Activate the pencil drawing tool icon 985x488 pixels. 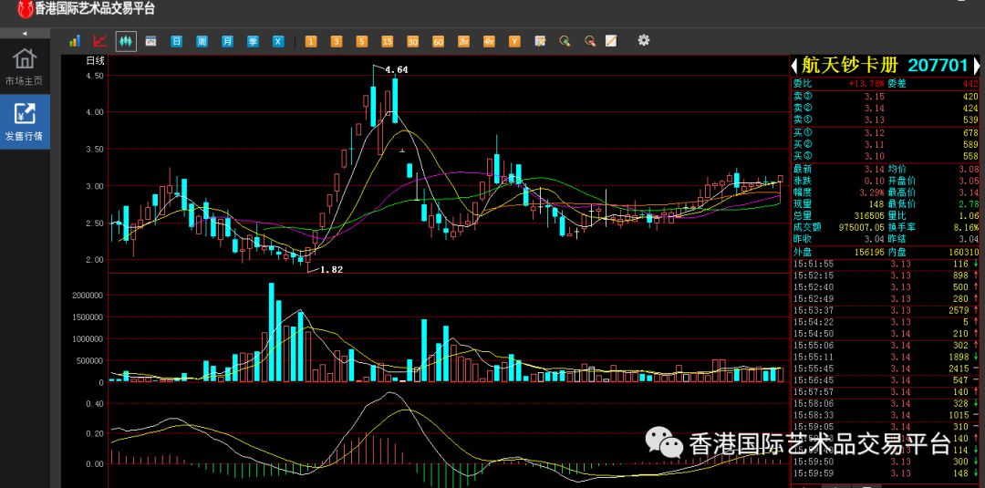[x=610, y=41]
